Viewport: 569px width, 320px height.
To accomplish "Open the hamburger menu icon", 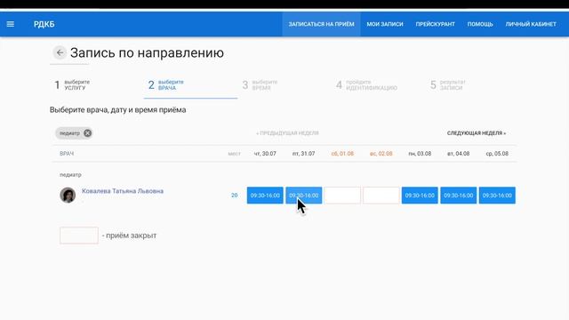I will click(x=11, y=24).
